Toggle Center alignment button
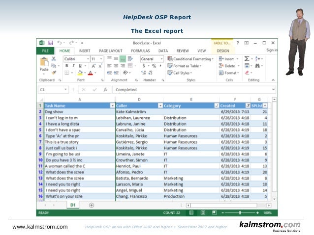Viewport: 314px width, 235px height. pyautogui.click(x=116, y=66)
